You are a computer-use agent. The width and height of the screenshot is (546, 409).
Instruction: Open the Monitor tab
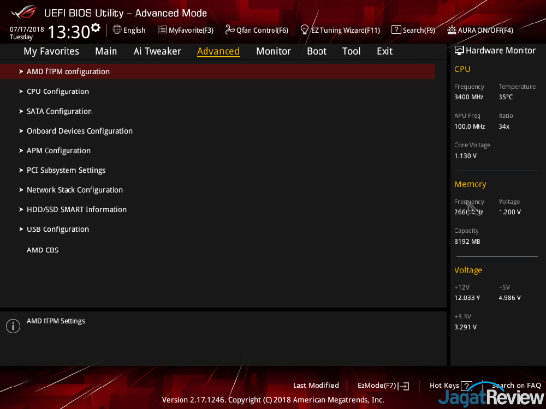click(x=274, y=51)
